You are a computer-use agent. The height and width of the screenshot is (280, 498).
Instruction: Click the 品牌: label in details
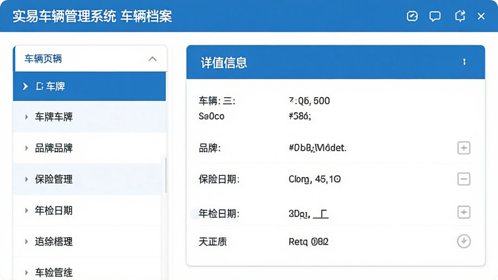pos(209,148)
